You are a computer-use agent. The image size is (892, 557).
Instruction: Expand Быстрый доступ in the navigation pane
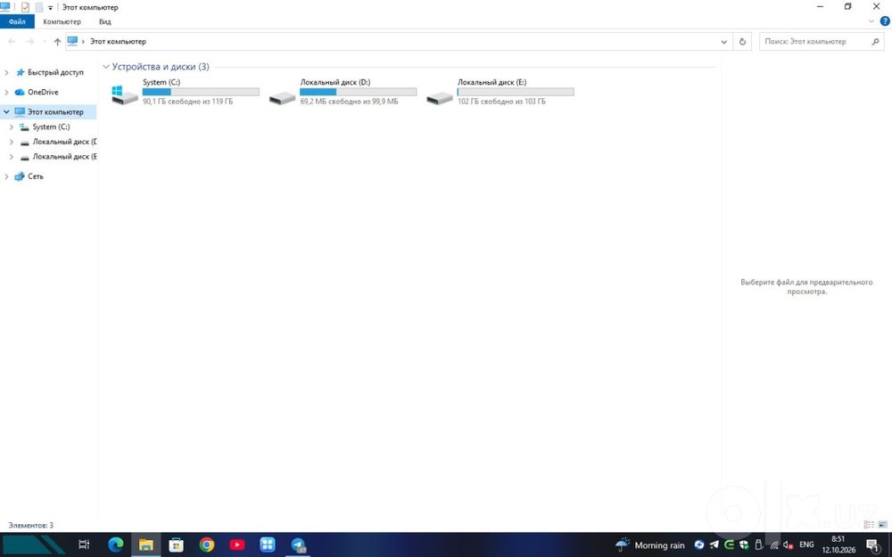pos(7,73)
